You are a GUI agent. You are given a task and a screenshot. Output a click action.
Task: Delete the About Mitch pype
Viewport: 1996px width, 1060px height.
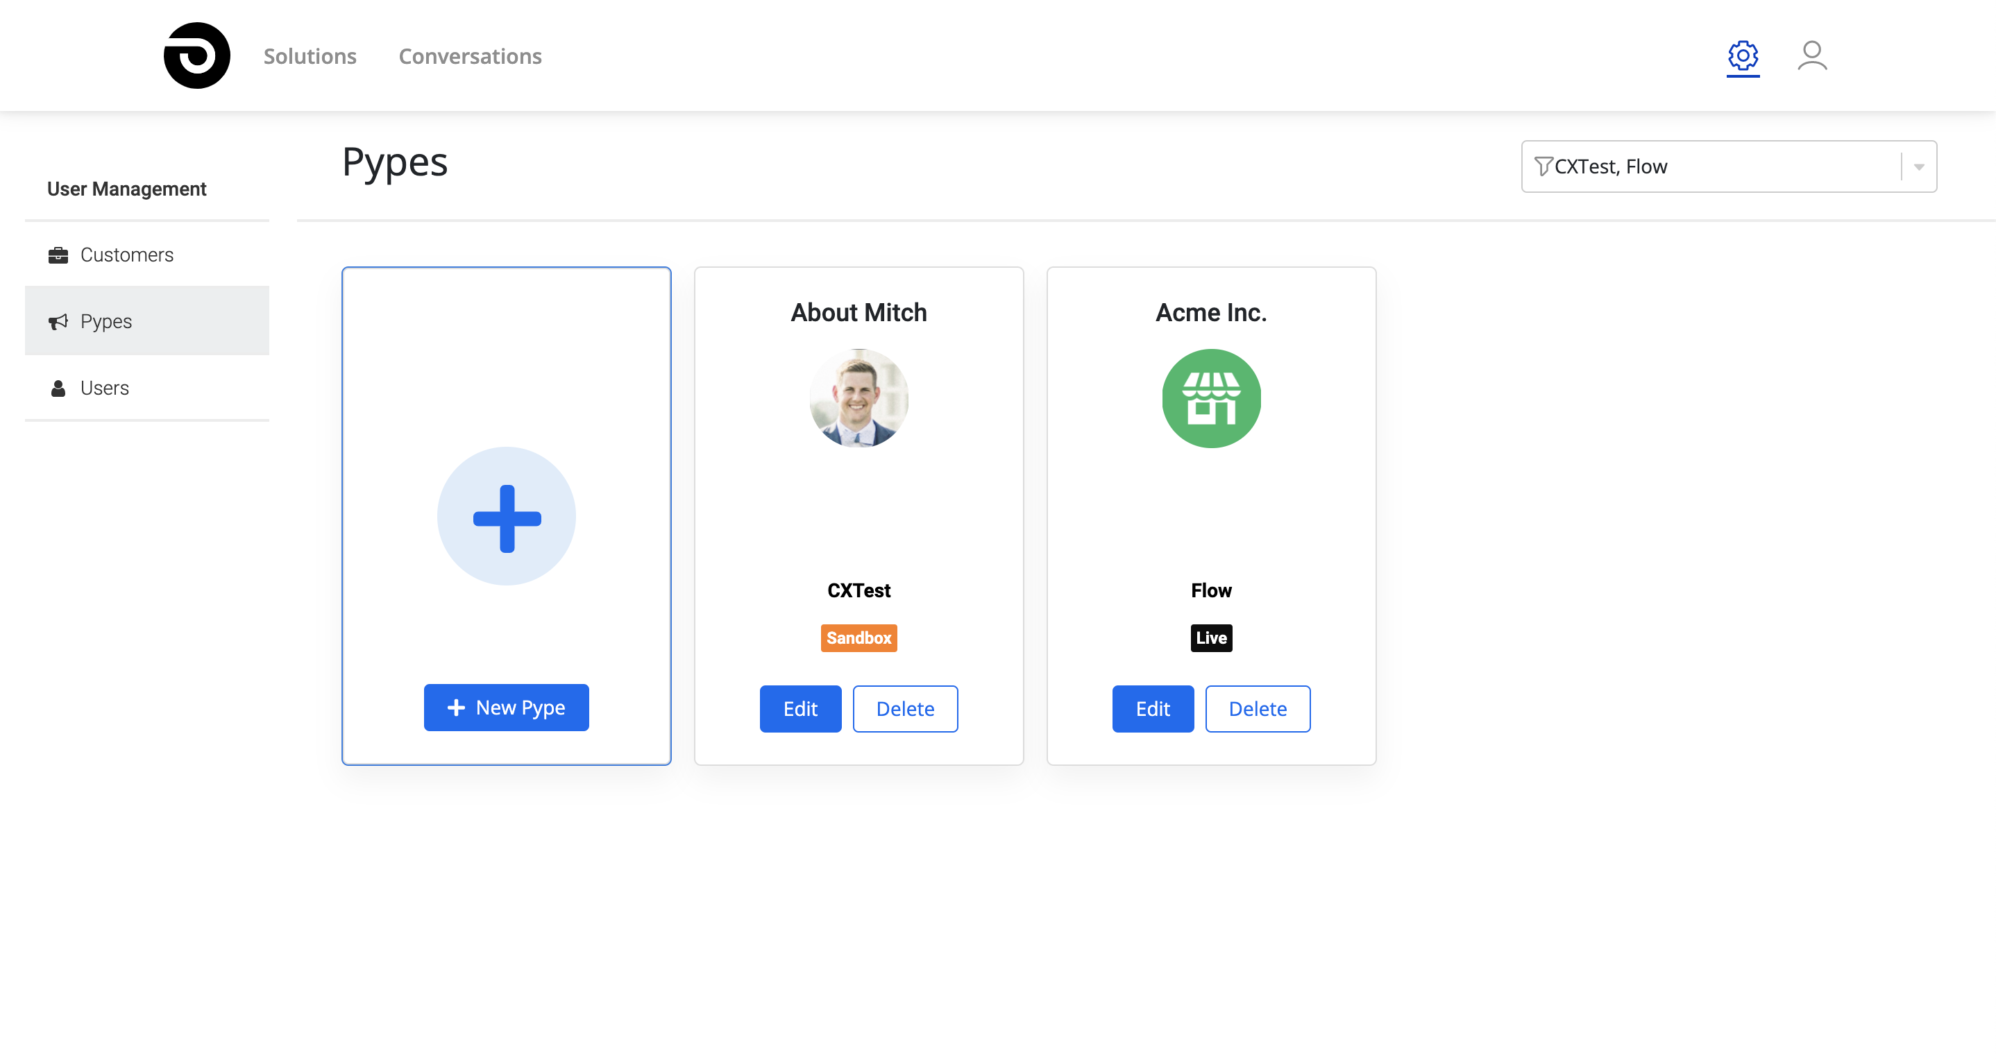pos(904,708)
